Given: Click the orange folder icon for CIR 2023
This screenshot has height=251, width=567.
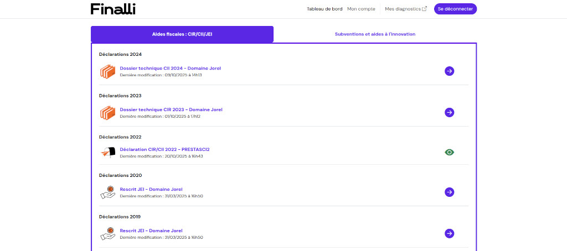Looking at the screenshot, I should (107, 113).
